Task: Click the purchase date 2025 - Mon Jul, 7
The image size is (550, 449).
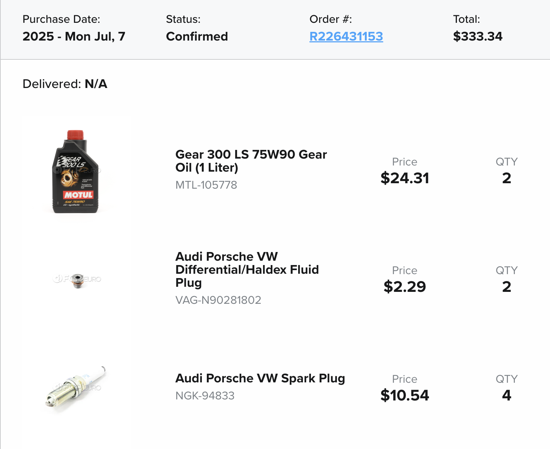Action: coord(74,36)
